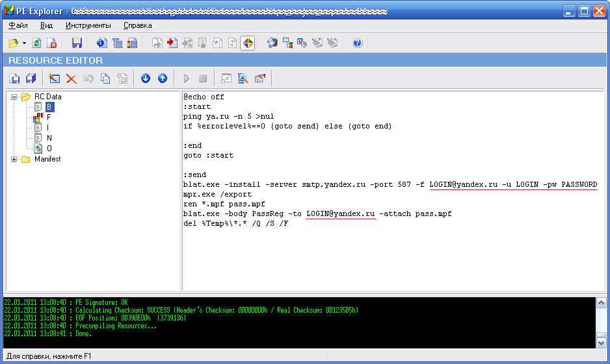This screenshot has height=364, width=610.
Task: Open the Вид menu
Action: click(x=46, y=25)
